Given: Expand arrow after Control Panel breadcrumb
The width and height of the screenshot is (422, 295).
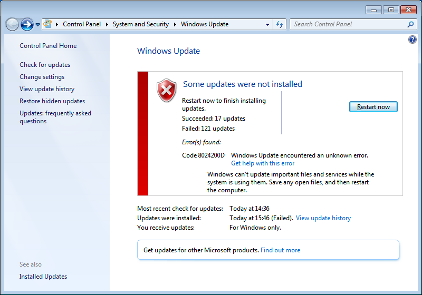Looking at the screenshot, I should point(107,24).
